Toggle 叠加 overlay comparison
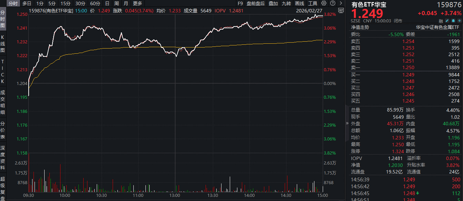463x201 pixels. (x=273, y=3)
